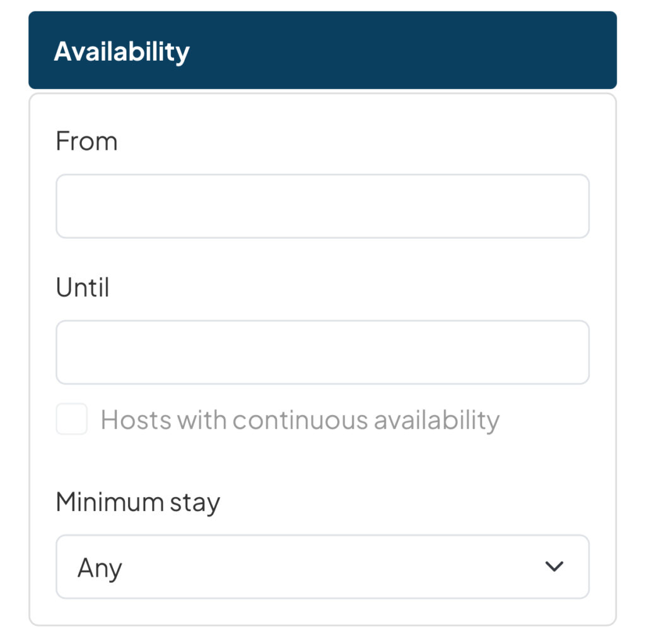646x643 pixels.
Task: Tick the Hosts with continuous availability checkbox
Action: pos(72,419)
